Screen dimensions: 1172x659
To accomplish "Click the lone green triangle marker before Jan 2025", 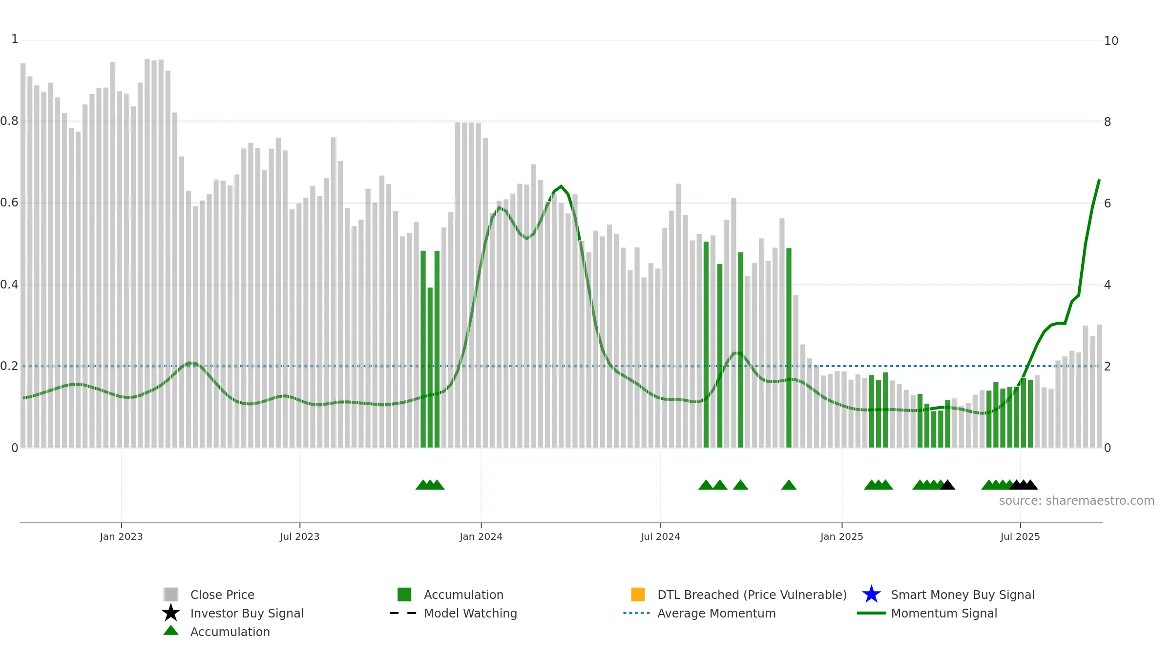I will point(789,485).
